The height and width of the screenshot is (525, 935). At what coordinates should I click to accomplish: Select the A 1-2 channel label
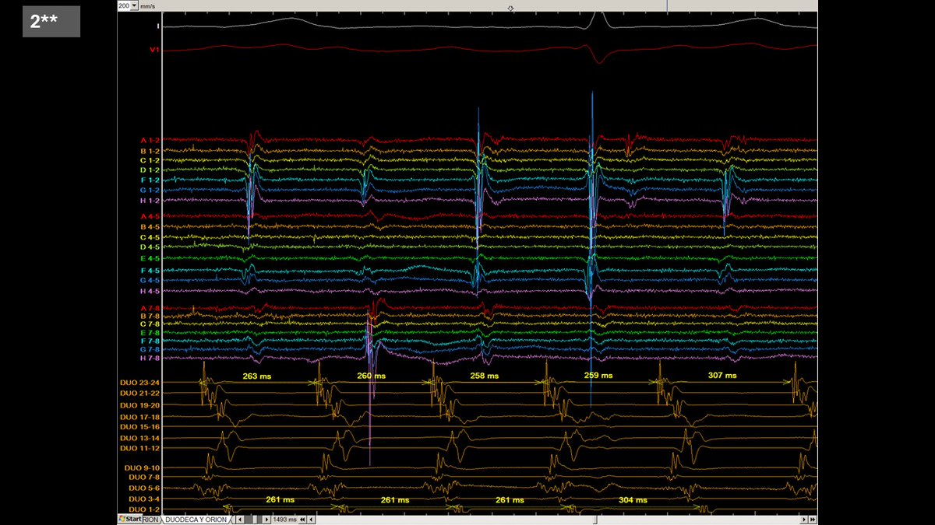(x=150, y=141)
